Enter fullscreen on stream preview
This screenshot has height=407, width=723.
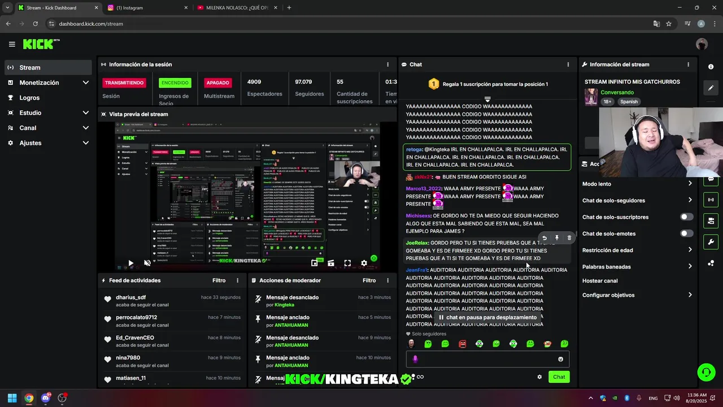tap(347, 263)
